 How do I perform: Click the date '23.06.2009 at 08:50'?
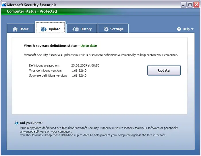pyautogui.click(x=85, y=65)
